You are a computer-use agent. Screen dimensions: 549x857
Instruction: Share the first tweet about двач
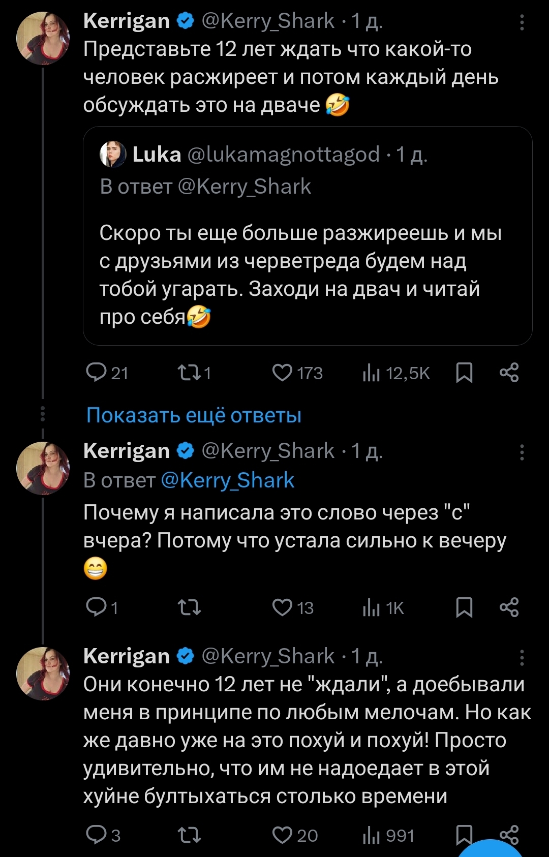point(509,373)
